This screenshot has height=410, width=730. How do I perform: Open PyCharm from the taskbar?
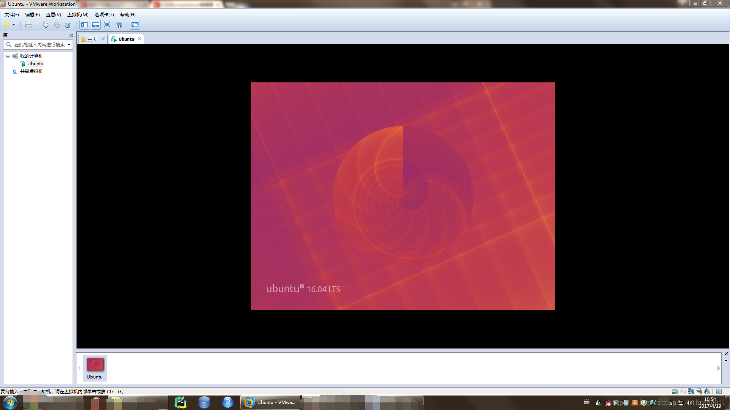(181, 402)
